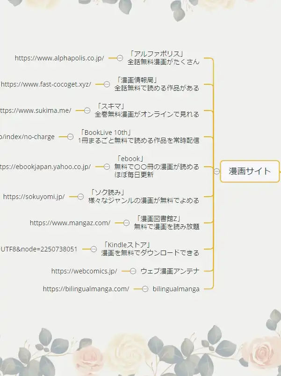The width and height of the screenshot is (281, 376).
Task: Collapse the スキマ node branch
Action: point(87,111)
